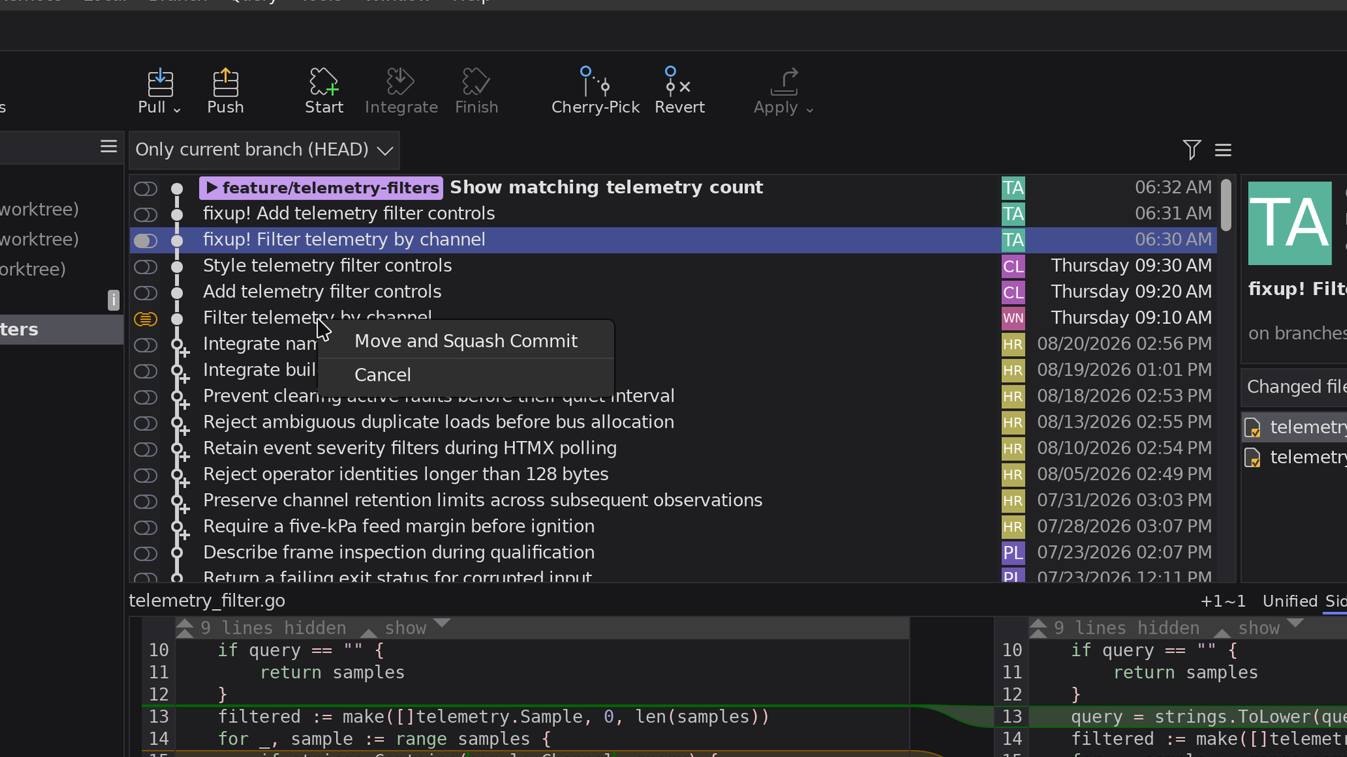Open the commit filter funnel icon
This screenshot has height=757, width=1347.
tap(1191, 149)
